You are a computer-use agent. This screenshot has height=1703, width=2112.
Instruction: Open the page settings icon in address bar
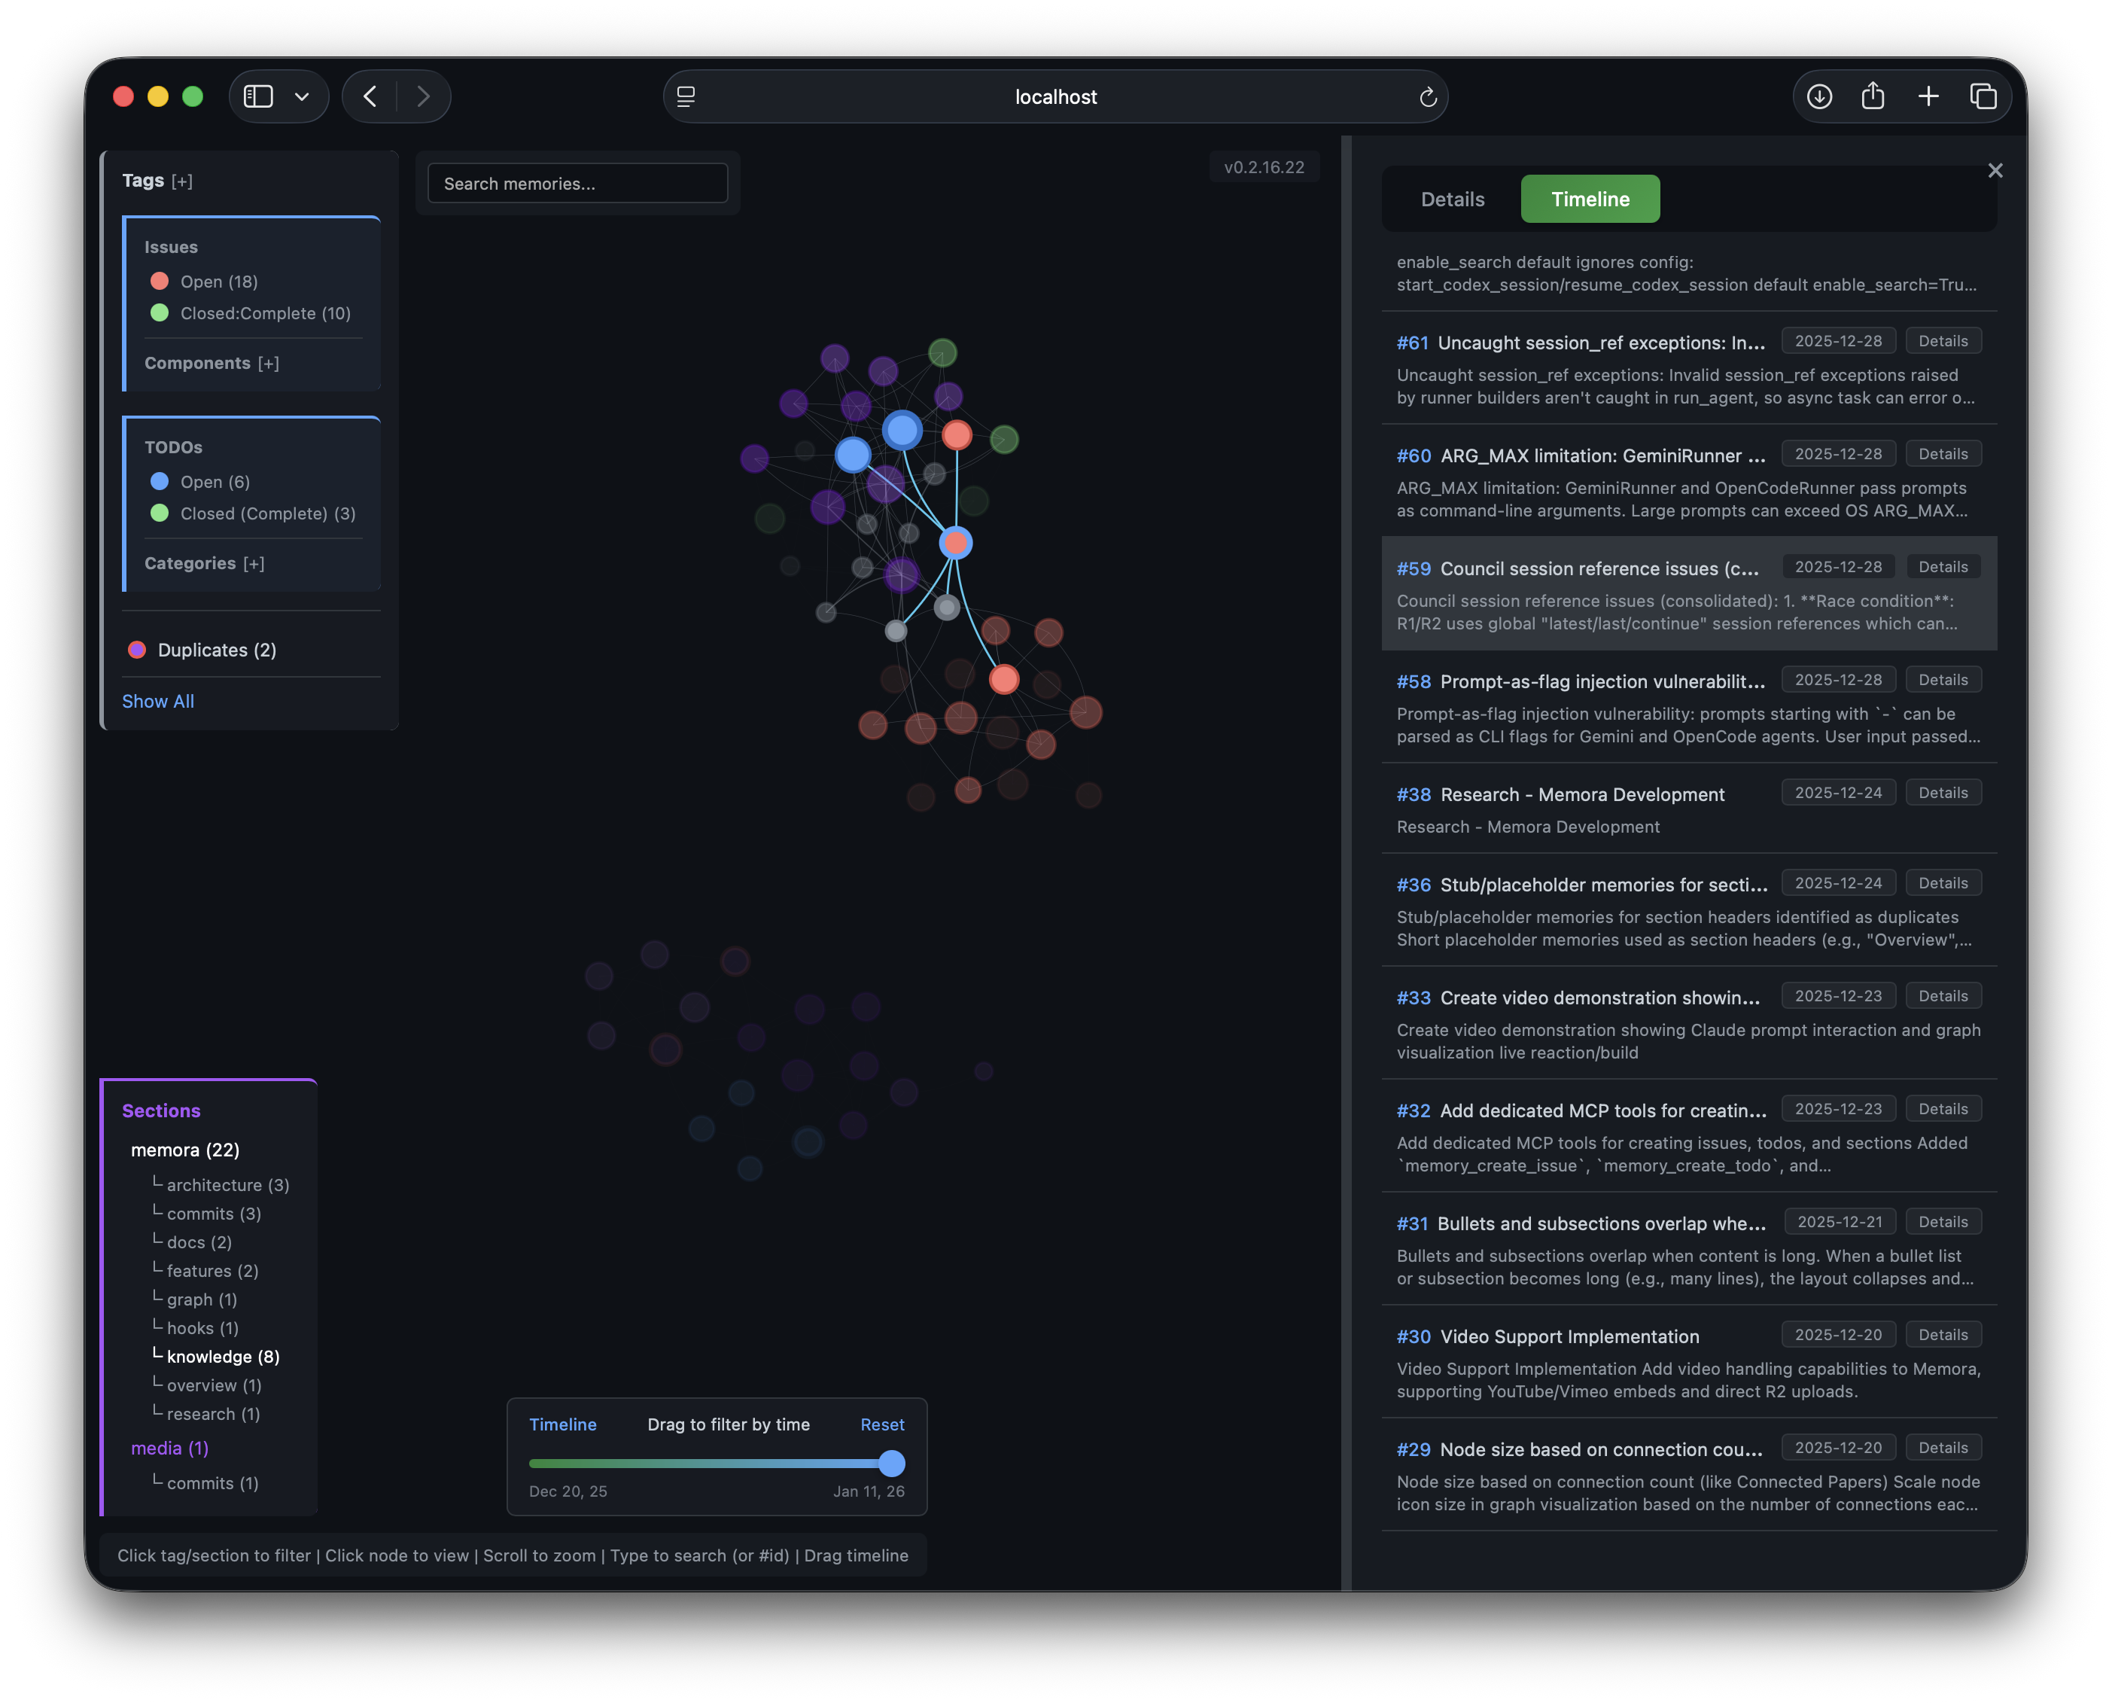pyautogui.click(x=686, y=96)
